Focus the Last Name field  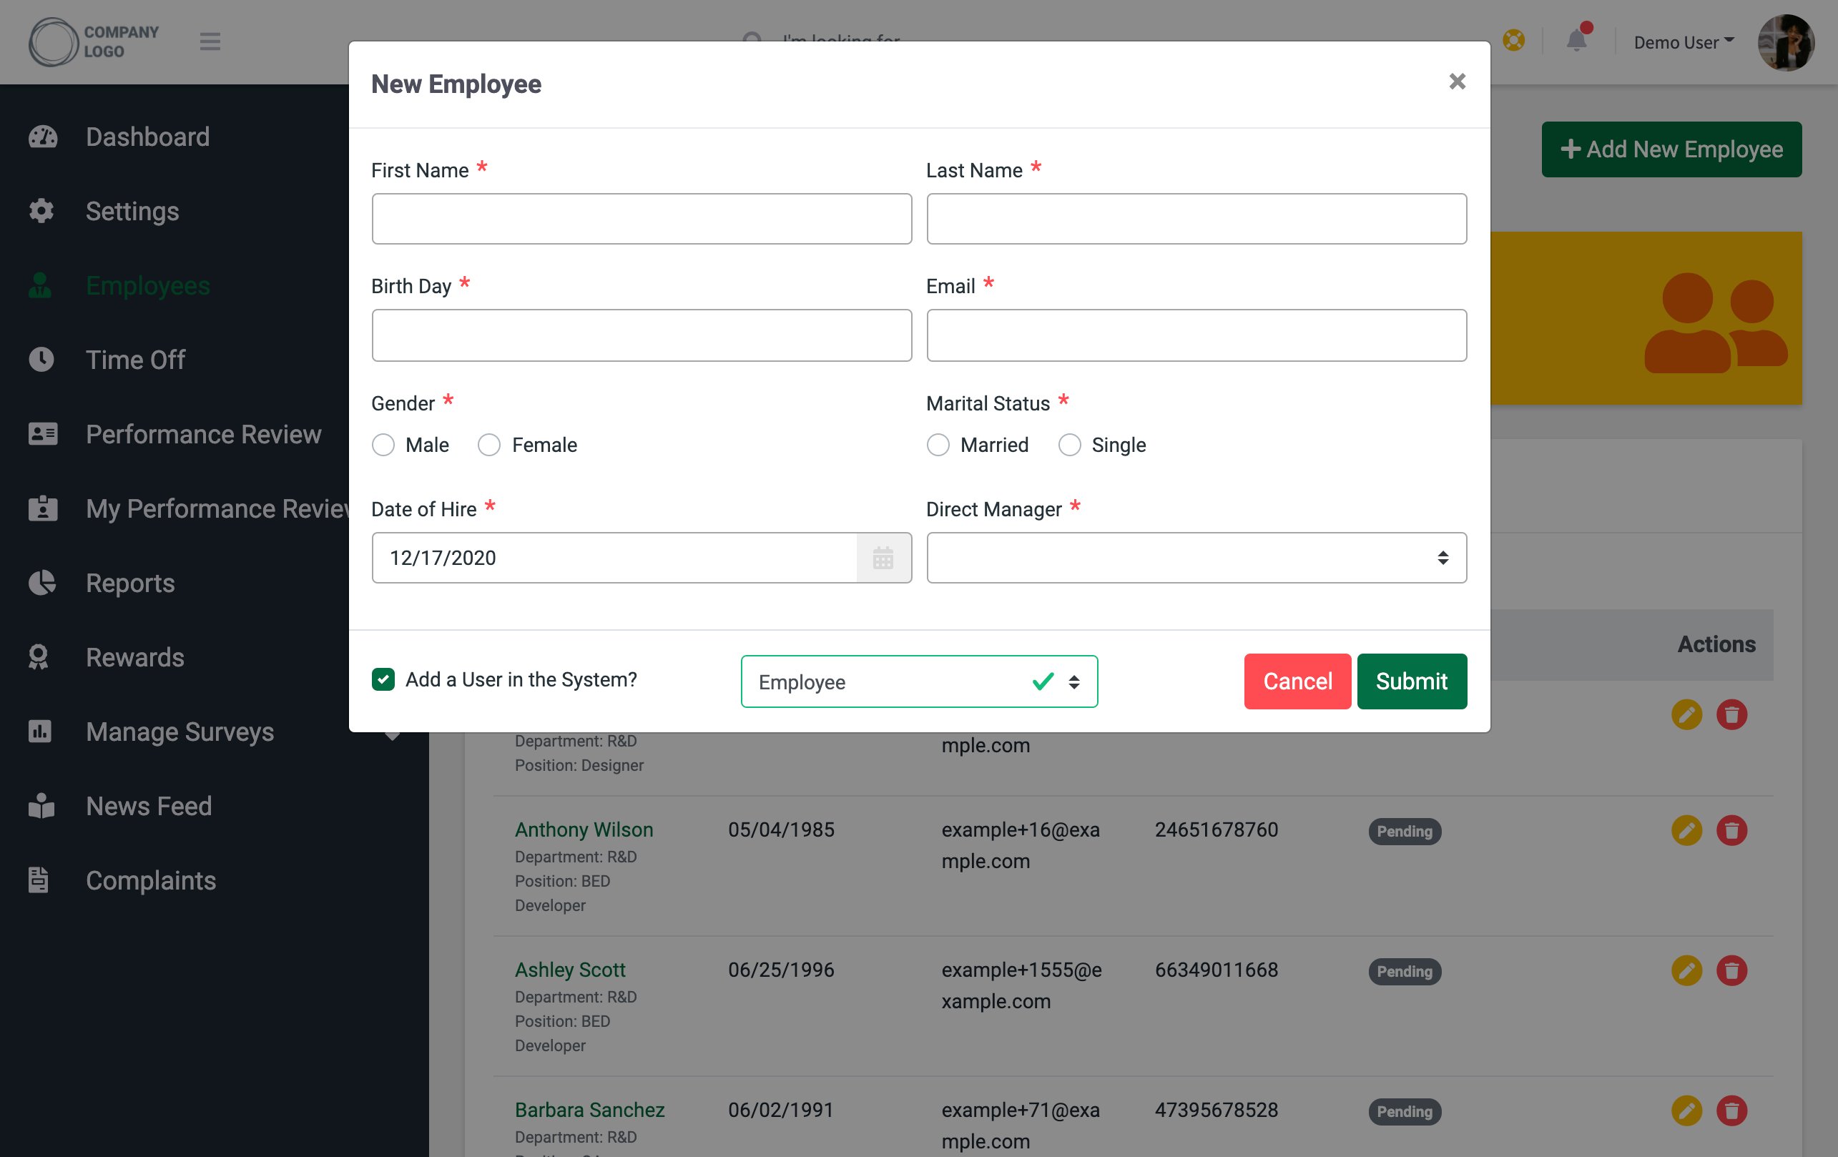coord(1196,219)
